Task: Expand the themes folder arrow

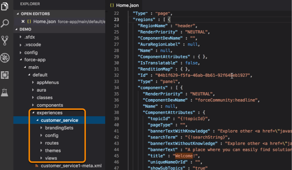Action: coord(41,151)
